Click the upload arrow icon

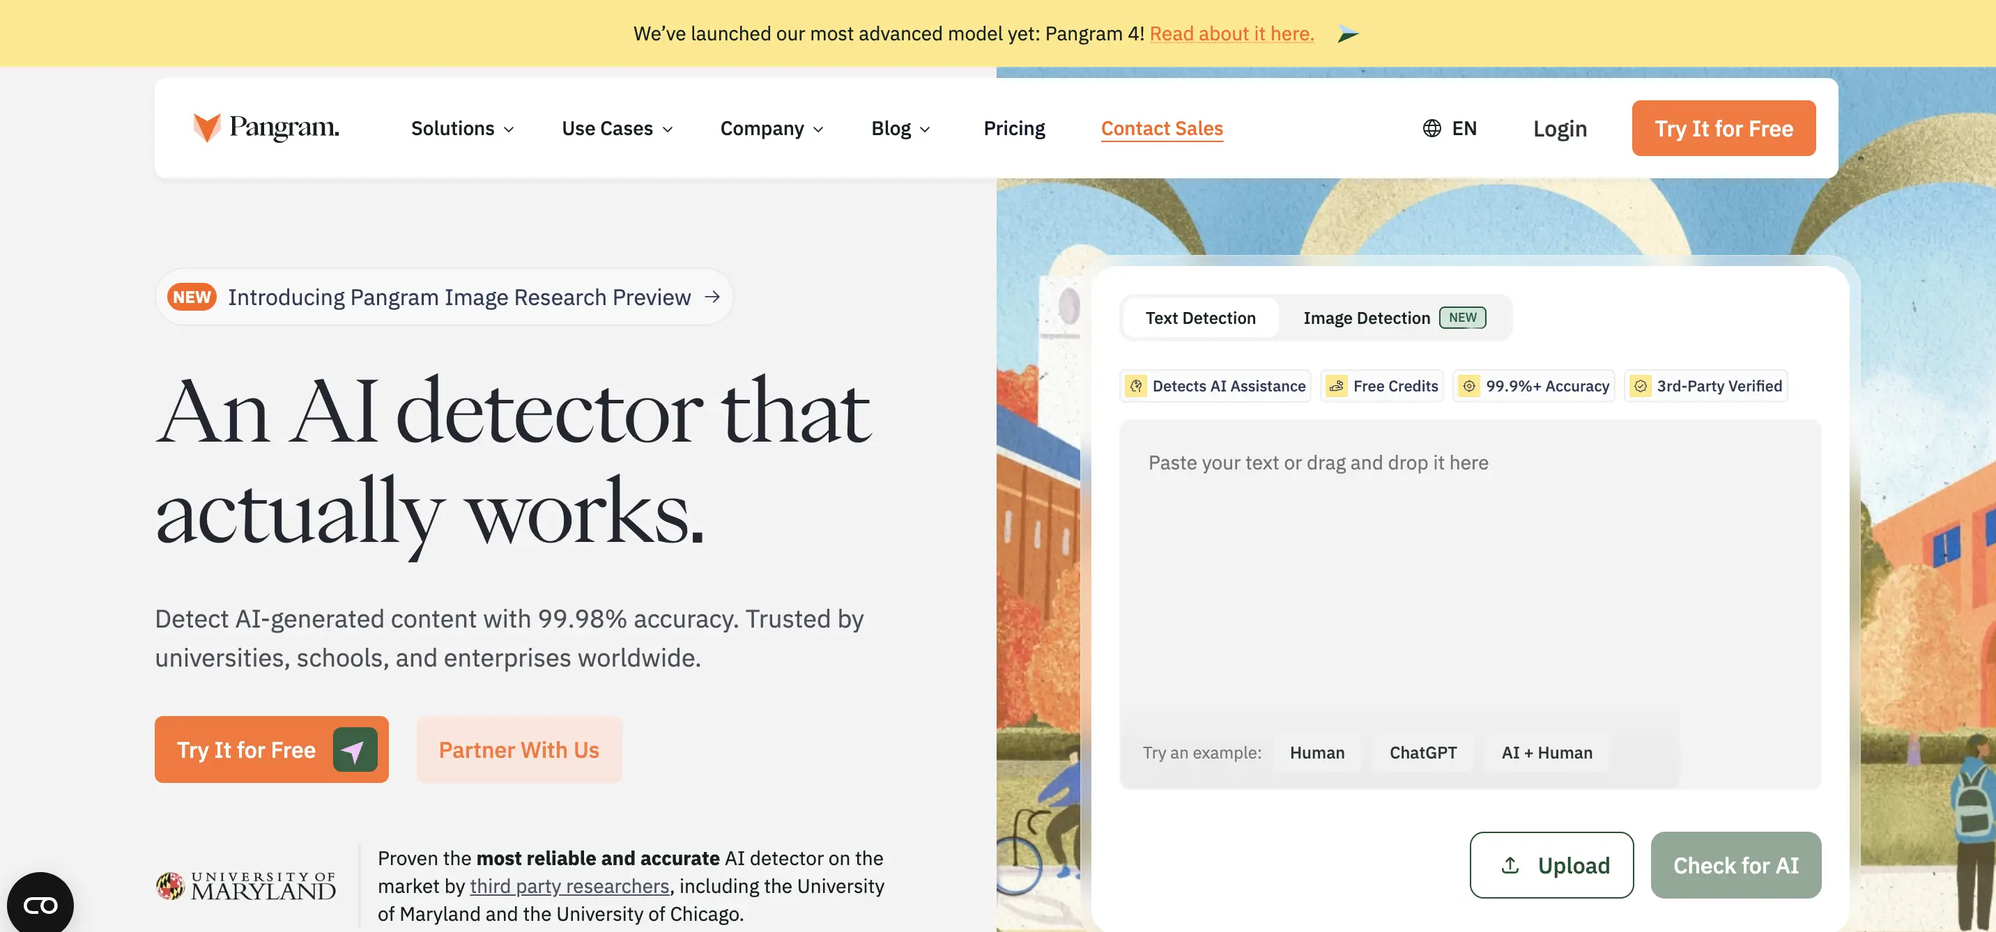coord(1510,864)
